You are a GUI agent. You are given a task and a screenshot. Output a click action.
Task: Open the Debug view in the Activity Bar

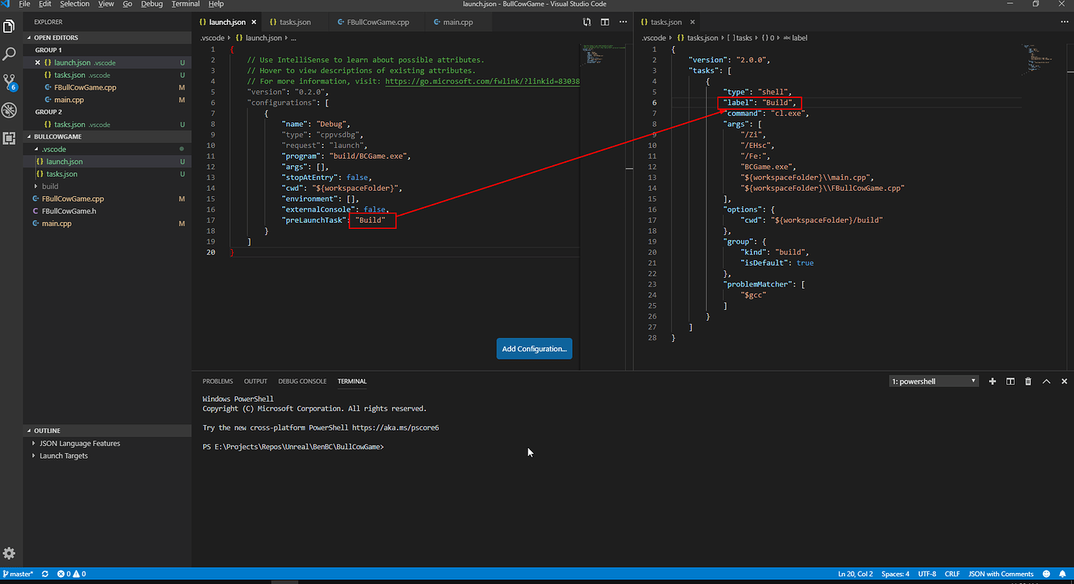click(9, 110)
